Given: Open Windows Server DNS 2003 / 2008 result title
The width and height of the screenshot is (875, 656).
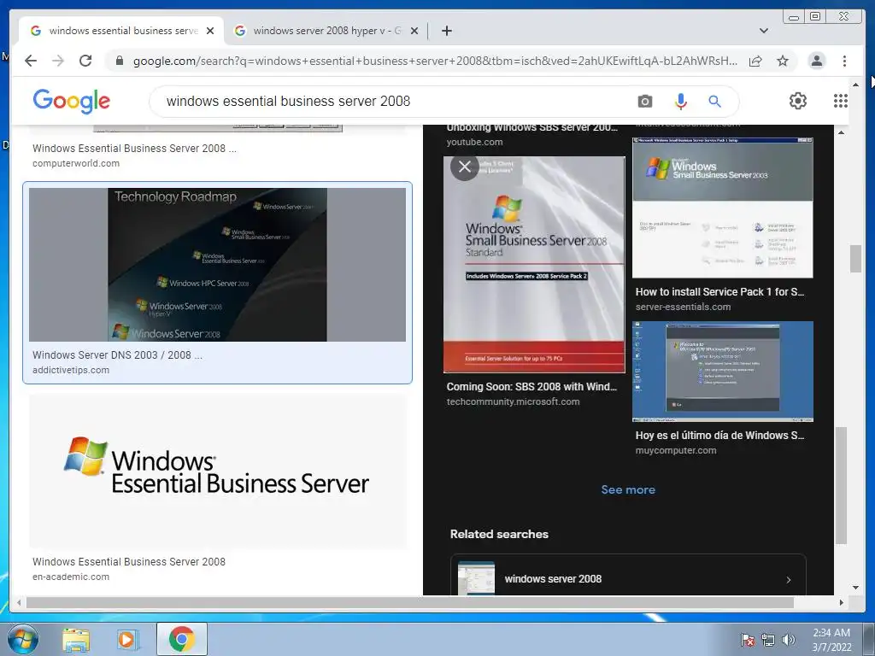Looking at the screenshot, I should click(x=117, y=354).
